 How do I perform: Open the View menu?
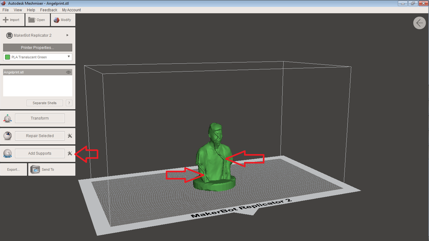tap(18, 10)
